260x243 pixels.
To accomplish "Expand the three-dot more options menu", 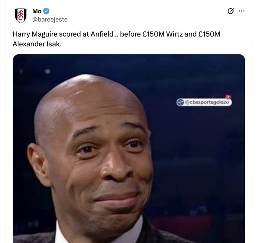I will (x=241, y=11).
